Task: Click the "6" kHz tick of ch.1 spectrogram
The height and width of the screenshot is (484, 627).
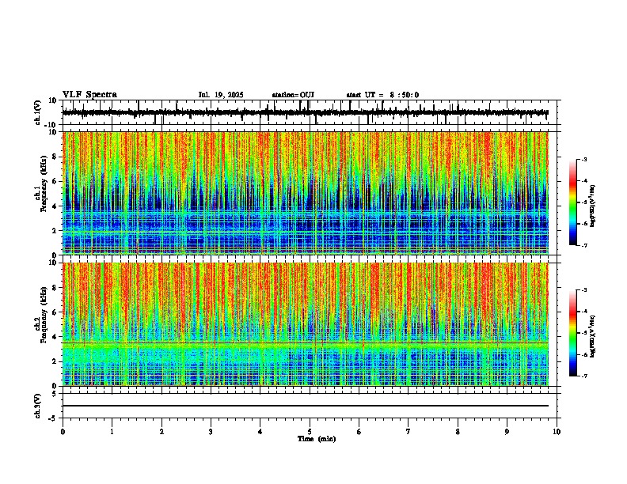Action: pyautogui.click(x=55, y=181)
